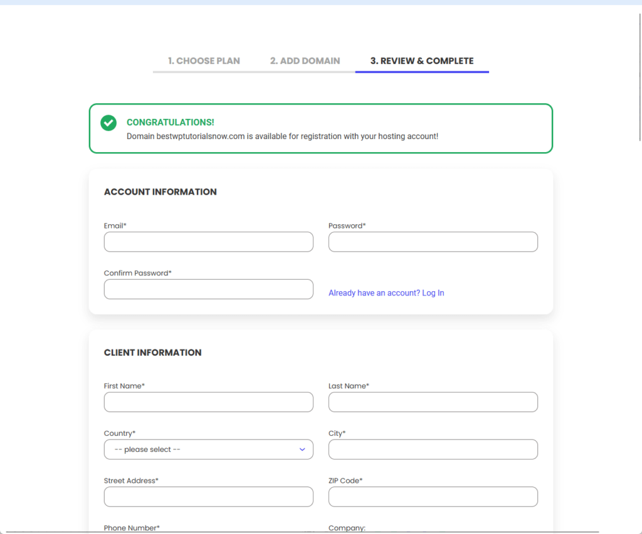Click the vertical page scrollbar
Screen dimensions: 642x534
click(639, 78)
